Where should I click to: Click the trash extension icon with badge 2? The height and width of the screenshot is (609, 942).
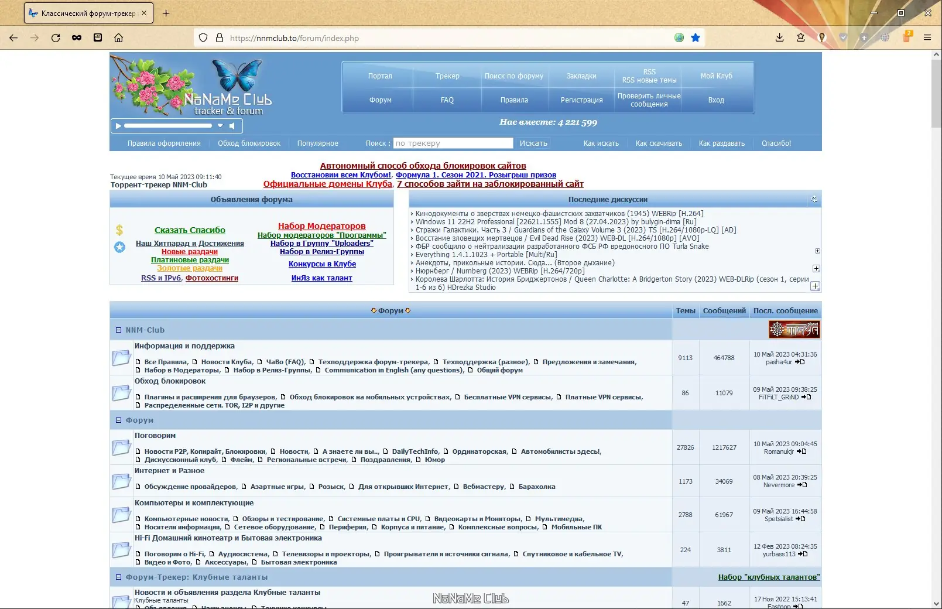coord(907,37)
